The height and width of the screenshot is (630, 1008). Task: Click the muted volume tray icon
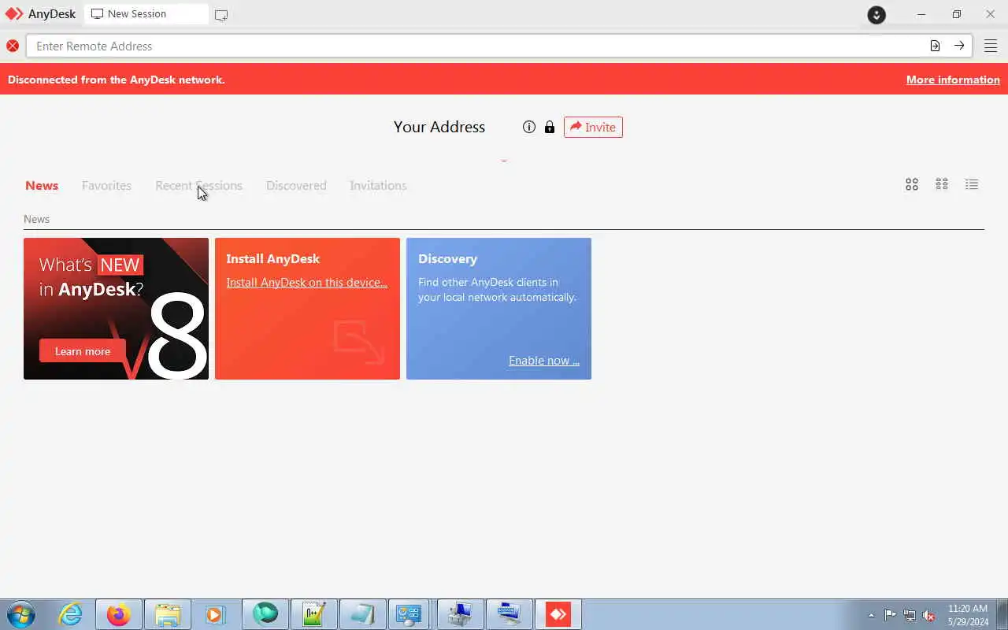929,615
